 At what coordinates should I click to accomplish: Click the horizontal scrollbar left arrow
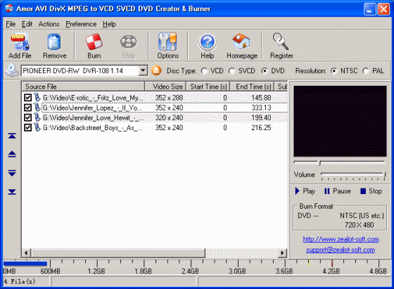coord(26,253)
